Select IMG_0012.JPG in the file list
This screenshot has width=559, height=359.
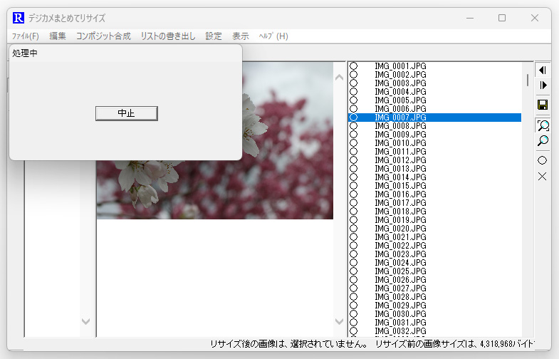(434, 160)
